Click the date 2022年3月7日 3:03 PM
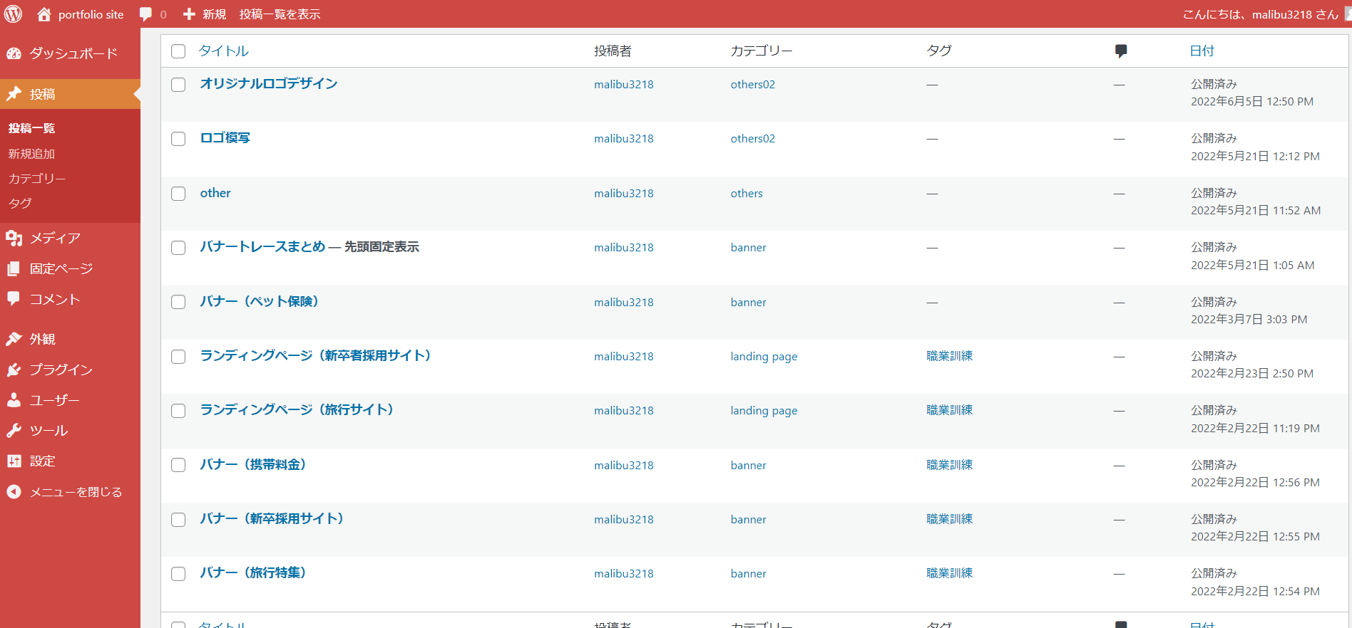 tap(1249, 320)
